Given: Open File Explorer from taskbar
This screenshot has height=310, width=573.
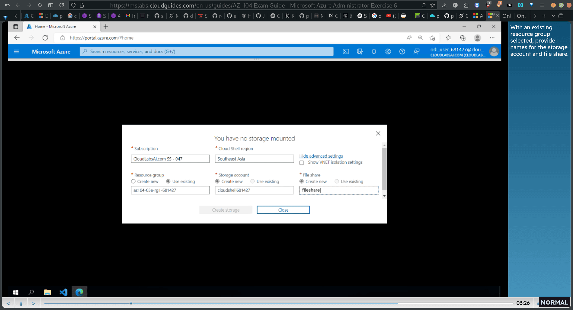Looking at the screenshot, I should [x=47, y=292].
